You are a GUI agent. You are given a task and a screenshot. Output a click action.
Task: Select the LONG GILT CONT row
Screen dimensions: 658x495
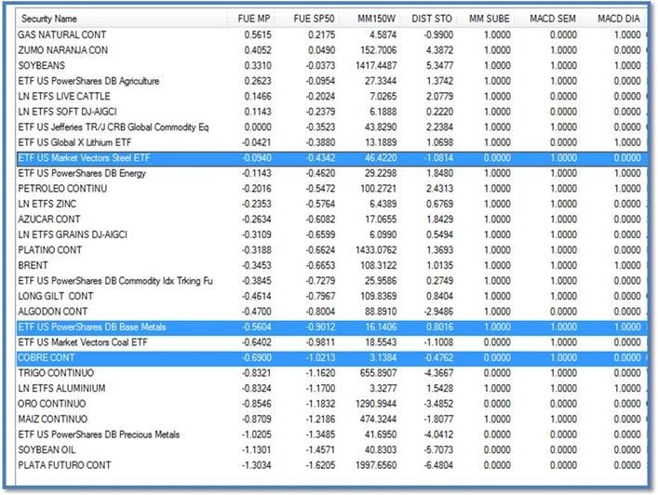point(331,297)
